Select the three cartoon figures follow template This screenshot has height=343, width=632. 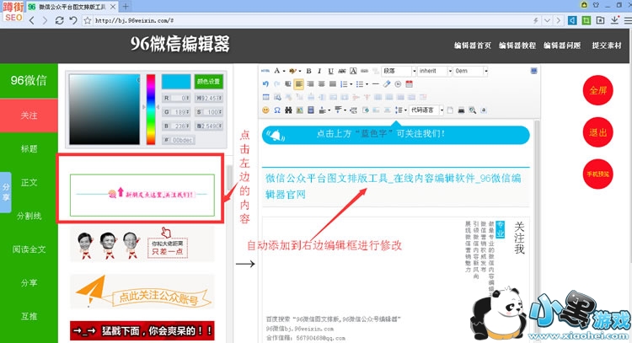pyautogui.click(x=142, y=244)
